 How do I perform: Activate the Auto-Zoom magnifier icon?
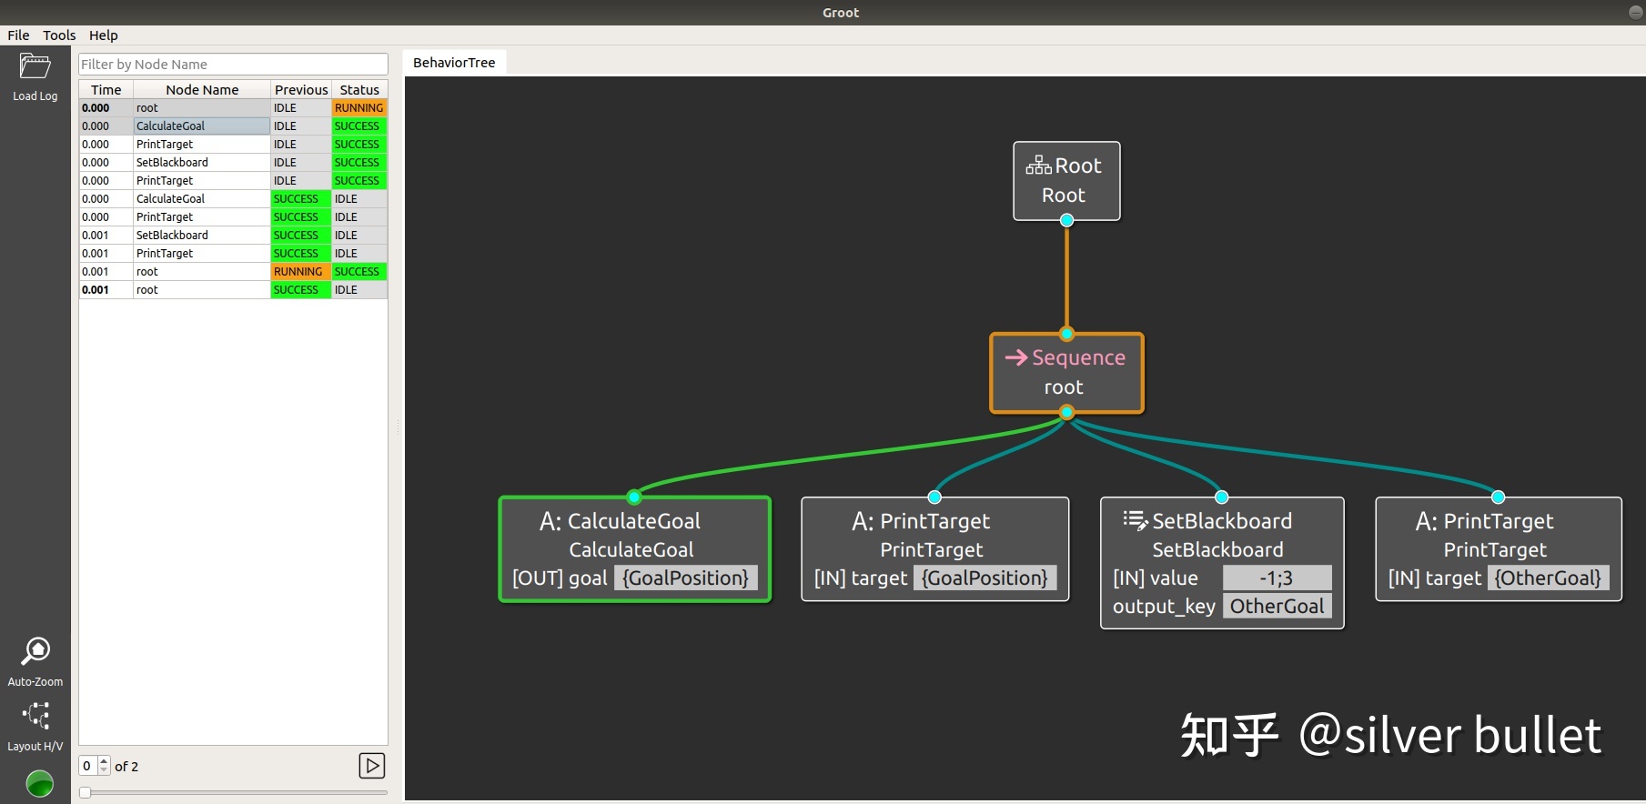35,651
